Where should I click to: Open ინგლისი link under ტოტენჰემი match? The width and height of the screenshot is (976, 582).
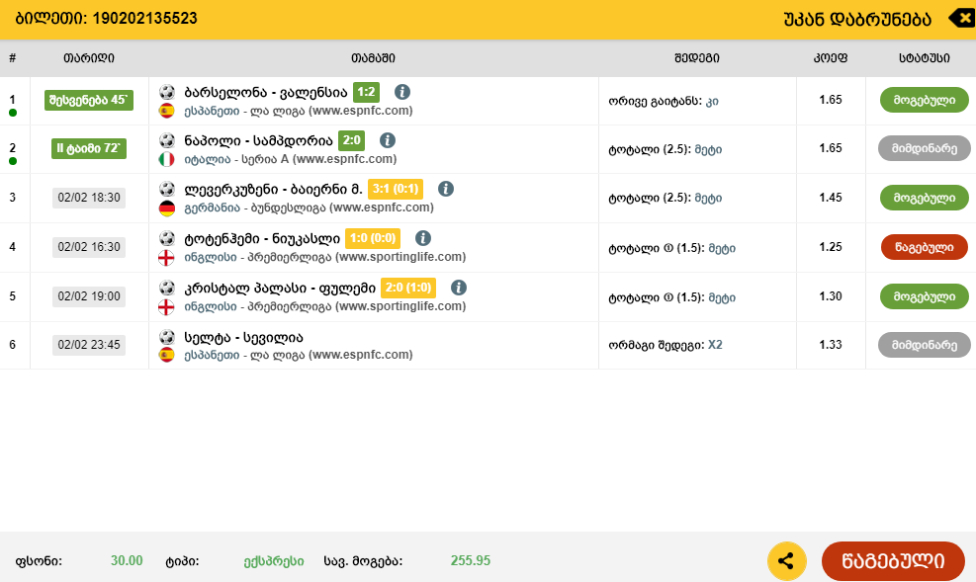point(210,257)
